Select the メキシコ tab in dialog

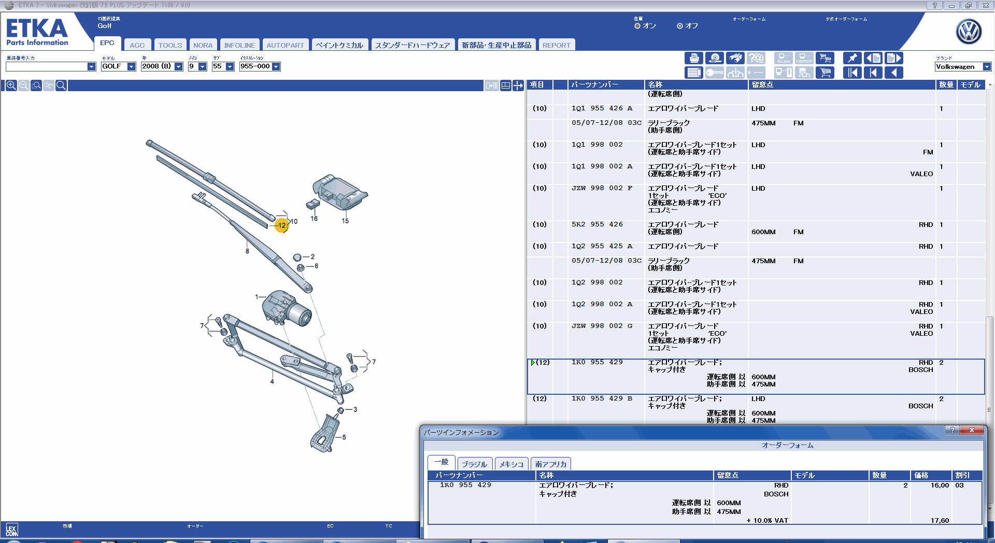point(511,464)
